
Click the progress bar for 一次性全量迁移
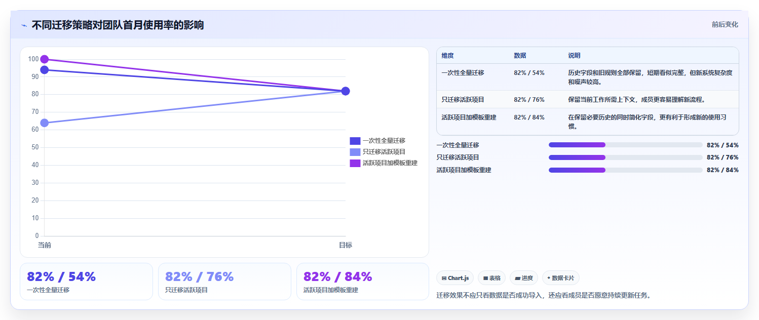[x=626, y=145]
